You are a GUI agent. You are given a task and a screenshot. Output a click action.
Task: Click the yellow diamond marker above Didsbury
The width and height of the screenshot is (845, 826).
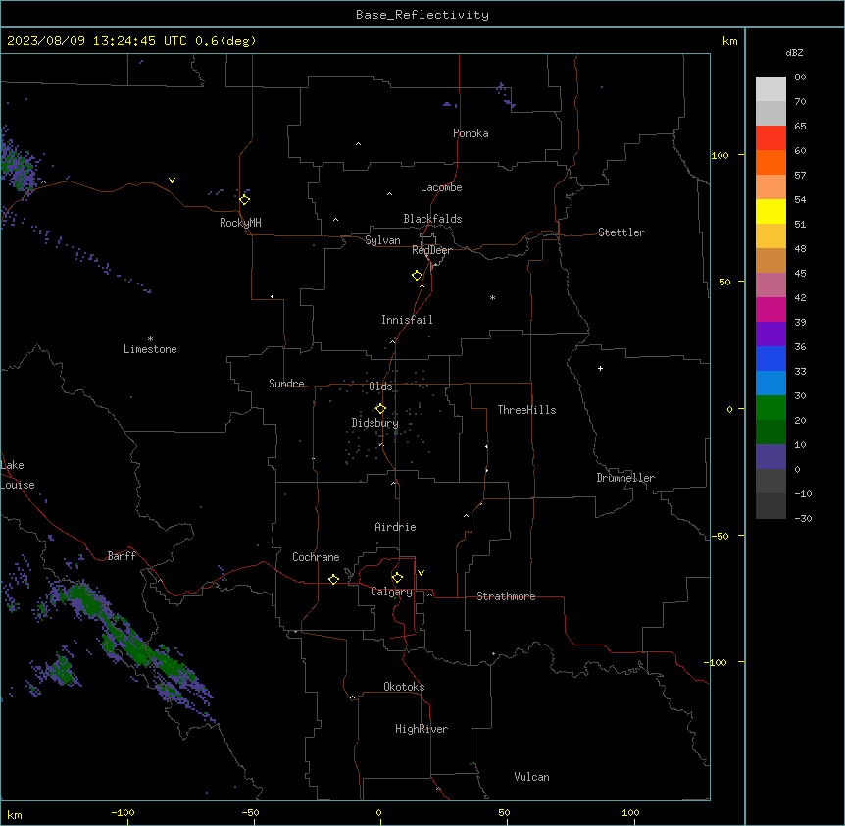click(380, 409)
